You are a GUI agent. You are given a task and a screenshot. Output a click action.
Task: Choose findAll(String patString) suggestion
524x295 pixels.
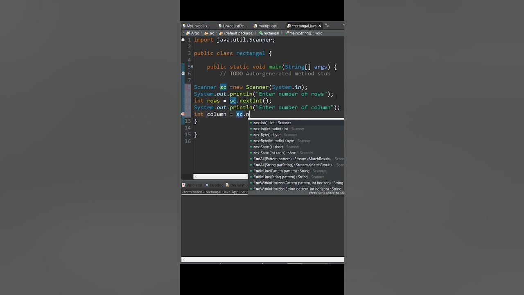(x=297, y=165)
